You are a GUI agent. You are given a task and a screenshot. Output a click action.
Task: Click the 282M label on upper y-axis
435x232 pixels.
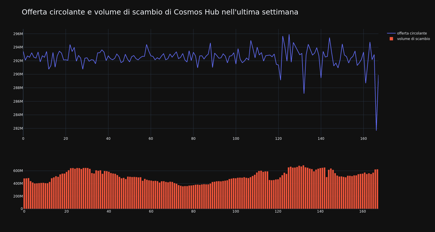point(18,128)
